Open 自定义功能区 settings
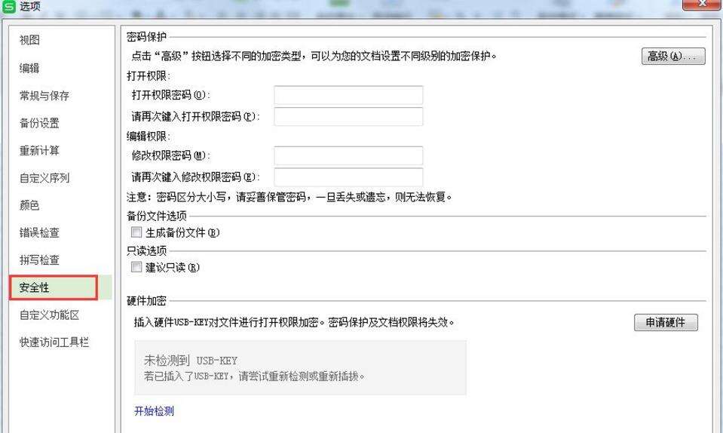 pos(49,315)
